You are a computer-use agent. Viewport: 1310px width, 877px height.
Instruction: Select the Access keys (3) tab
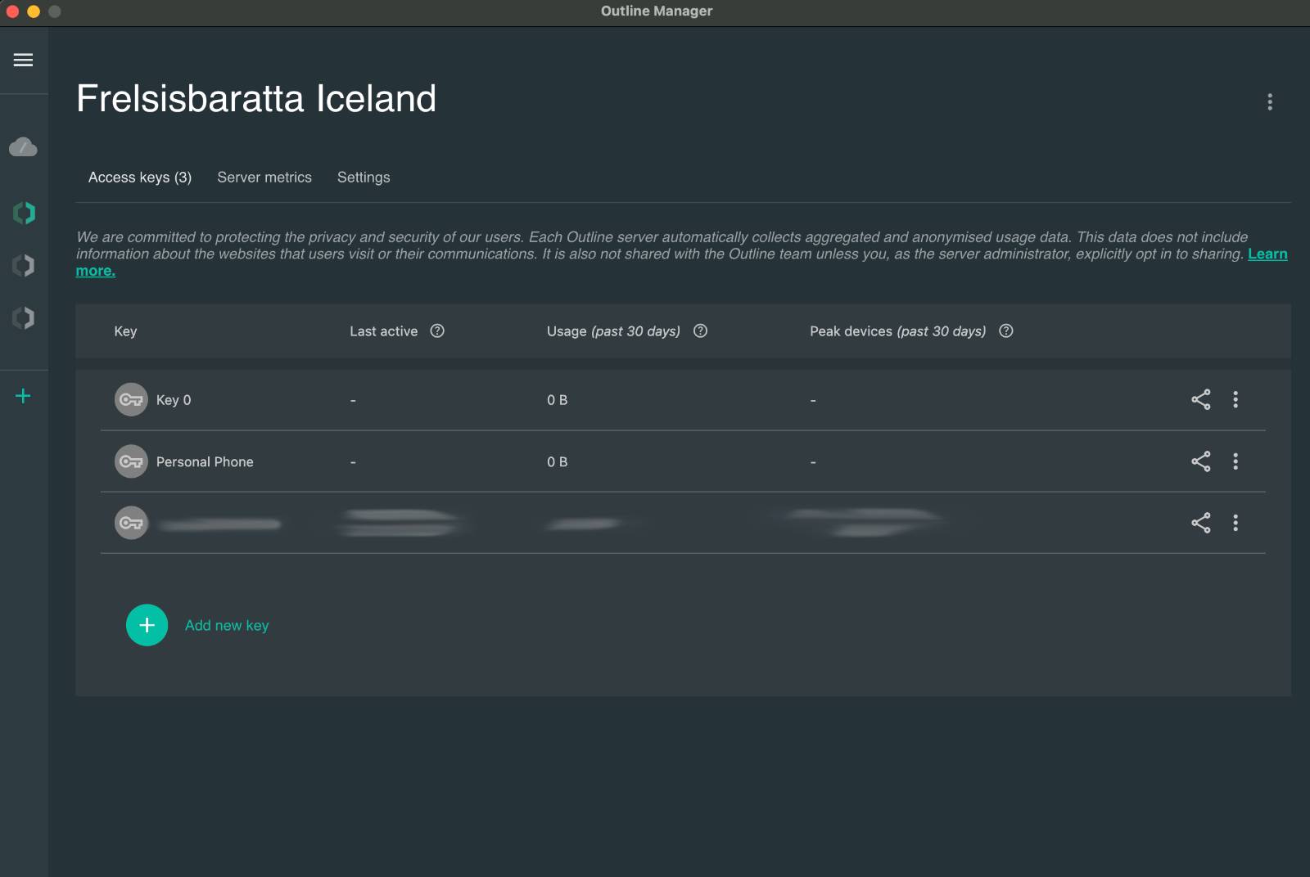click(x=140, y=178)
